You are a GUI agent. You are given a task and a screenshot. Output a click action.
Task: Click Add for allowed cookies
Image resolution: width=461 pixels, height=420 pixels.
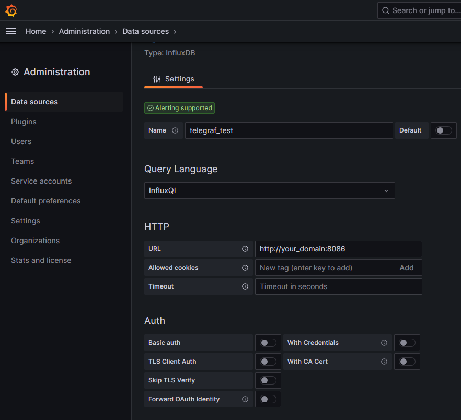tap(406, 268)
